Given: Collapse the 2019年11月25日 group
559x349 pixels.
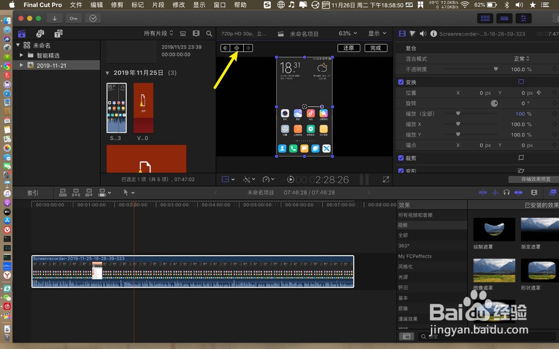Looking at the screenshot, I should click(107, 73).
